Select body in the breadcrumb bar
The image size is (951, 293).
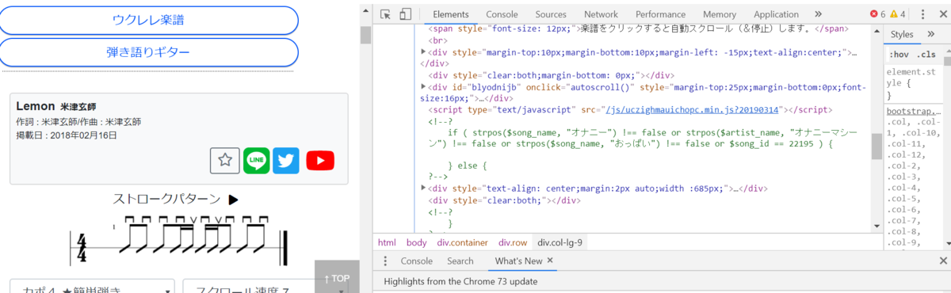[x=416, y=242]
